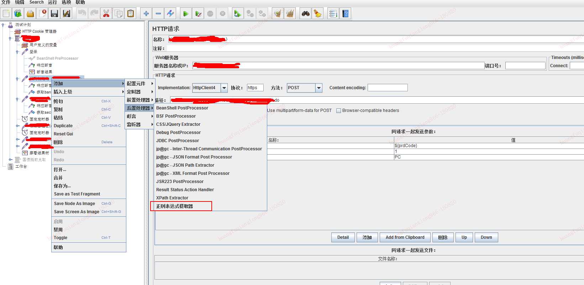Viewport: 584px width, 285px height.
Task: Pick CSS/JQuery Extractor from the submenu
Action: click(210, 124)
